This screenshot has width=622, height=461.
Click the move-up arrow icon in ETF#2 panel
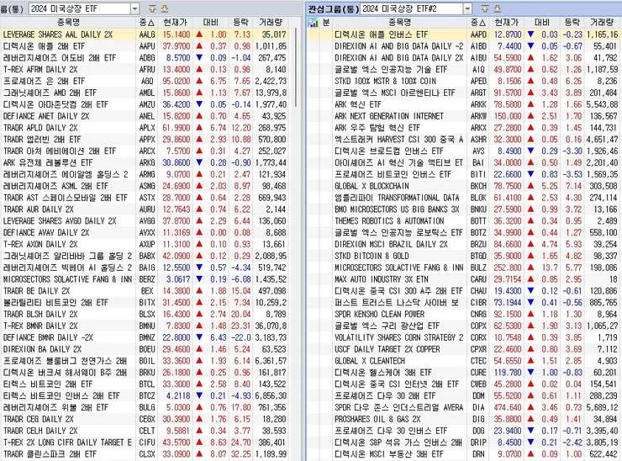[x=485, y=8]
